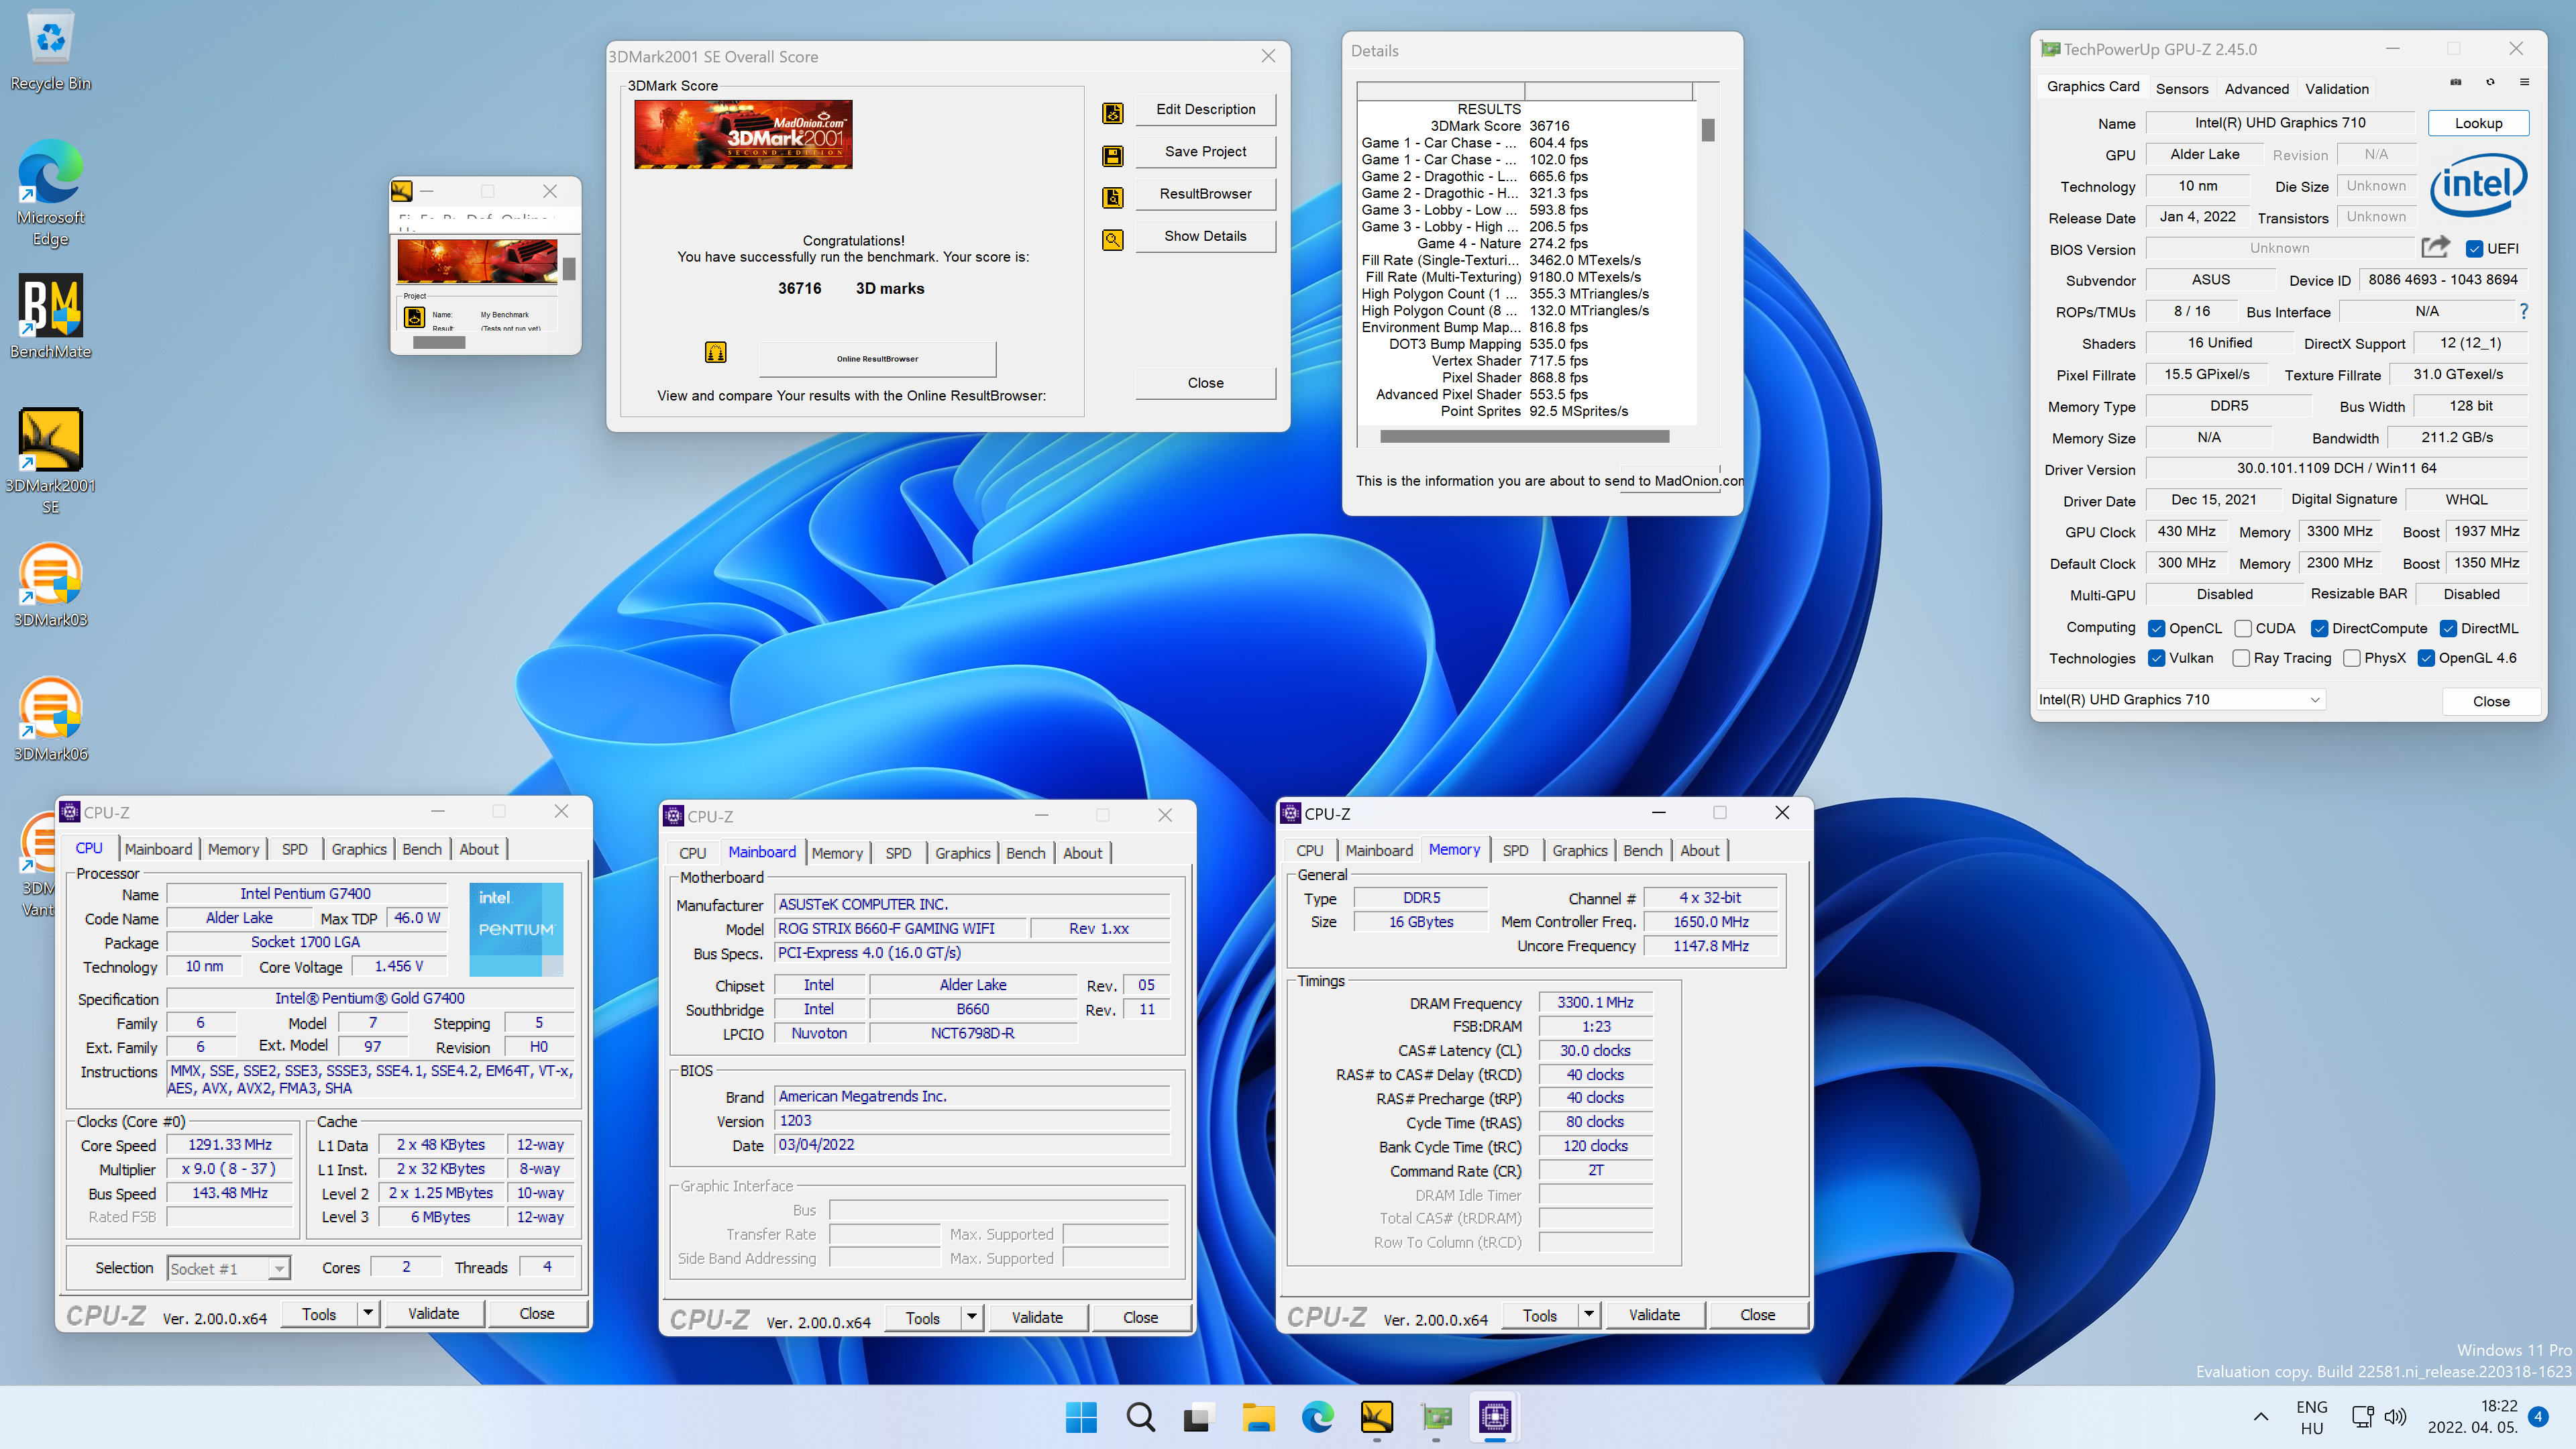Viewport: 2576px width, 1449px height.
Task: Select SPD tab in CPU-Z Mainboard window
Action: point(898,853)
